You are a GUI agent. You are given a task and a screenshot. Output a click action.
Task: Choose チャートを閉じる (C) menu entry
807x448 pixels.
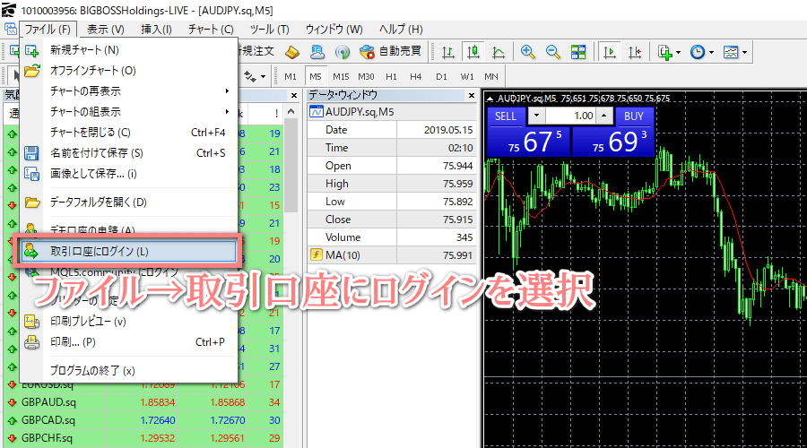click(128, 133)
